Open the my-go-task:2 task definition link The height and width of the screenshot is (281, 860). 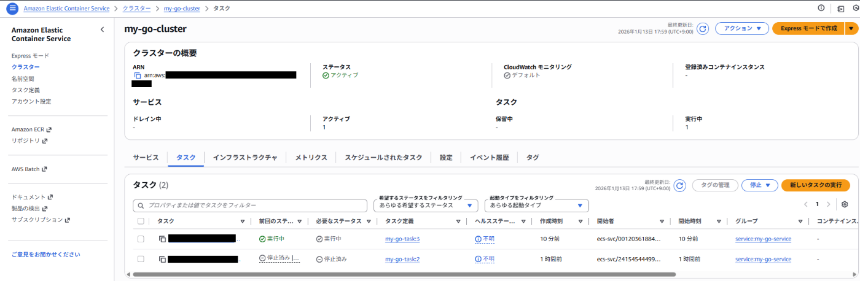coord(402,260)
